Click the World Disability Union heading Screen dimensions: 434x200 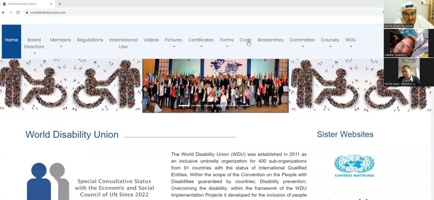pos(72,134)
